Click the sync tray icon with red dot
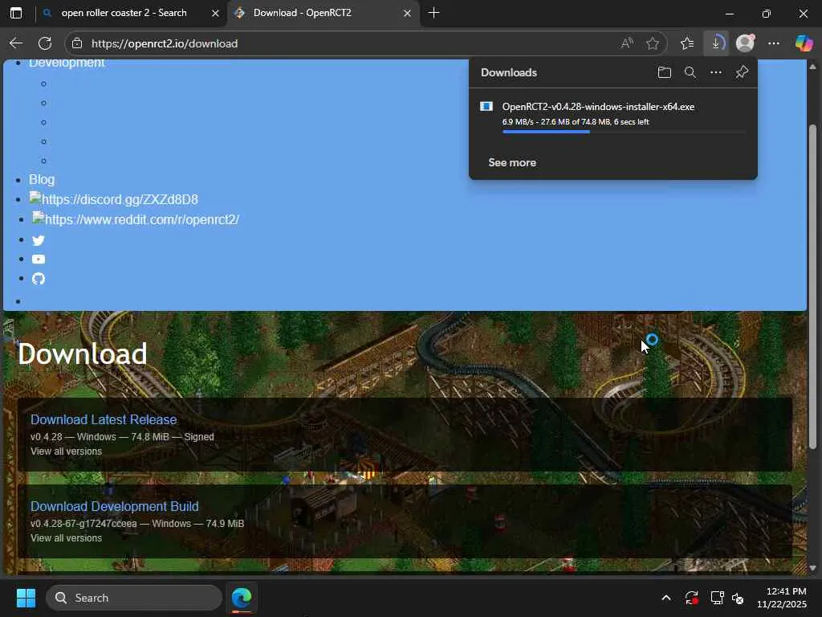 [691, 598]
